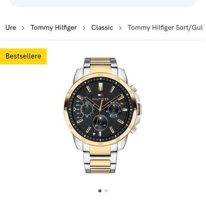Click the yellow Bestsellere badge
Screen dimensions: 206x206
[23, 56]
